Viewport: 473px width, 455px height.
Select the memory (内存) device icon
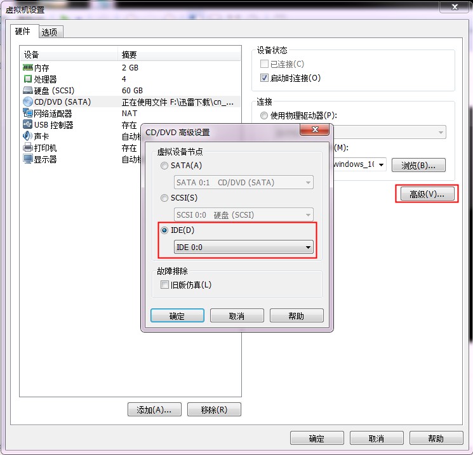click(x=27, y=67)
